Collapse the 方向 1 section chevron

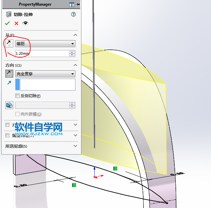[75, 65]
